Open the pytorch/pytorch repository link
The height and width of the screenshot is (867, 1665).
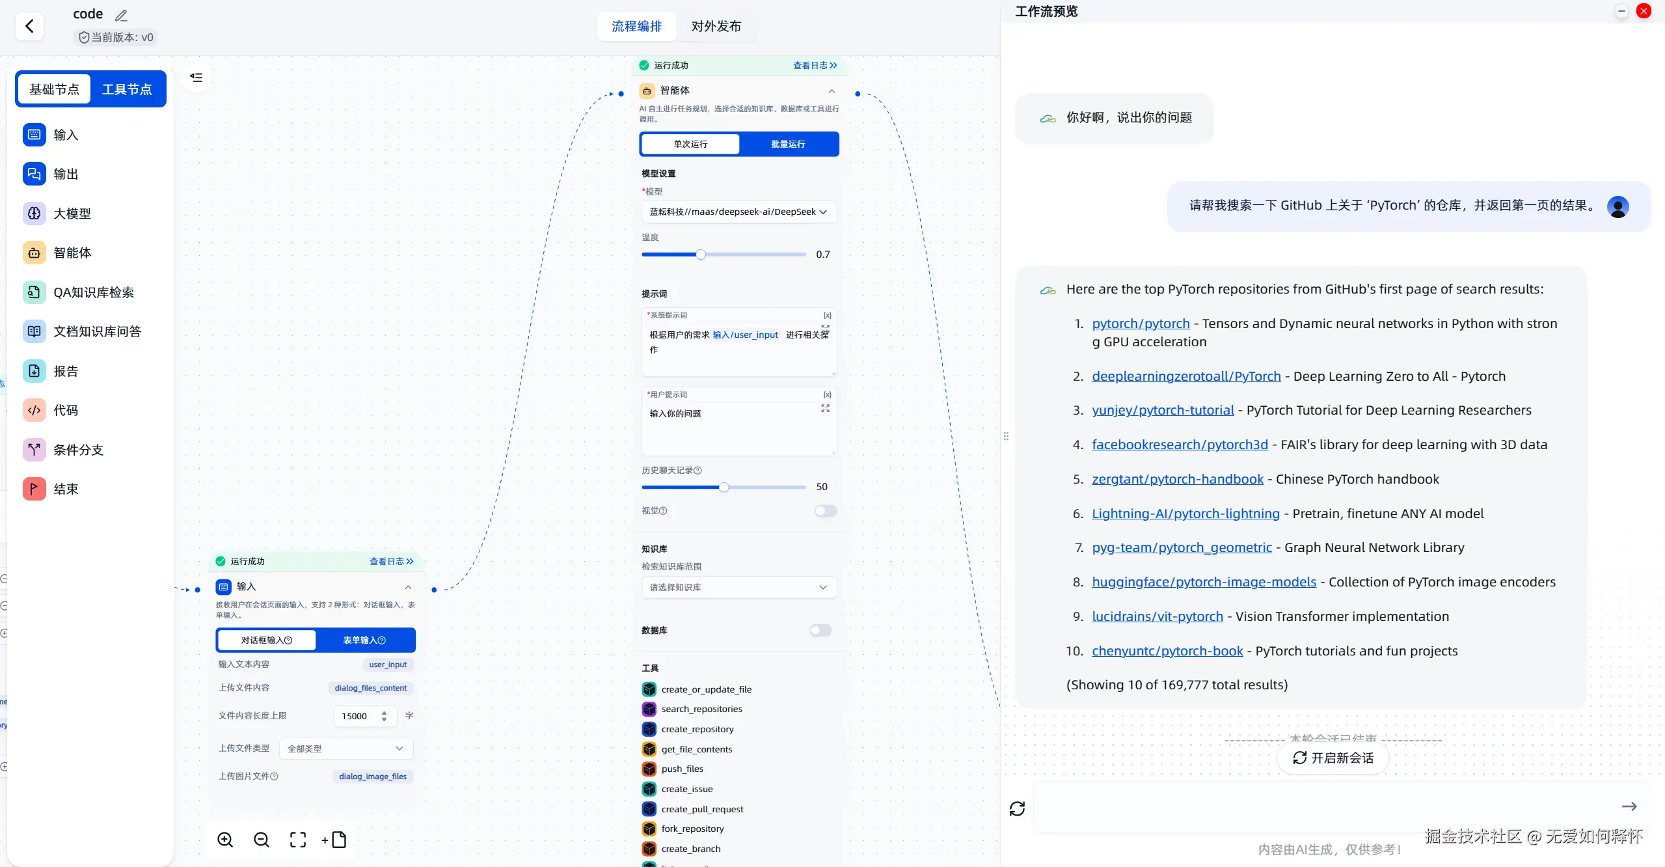tap(1140, 323)
